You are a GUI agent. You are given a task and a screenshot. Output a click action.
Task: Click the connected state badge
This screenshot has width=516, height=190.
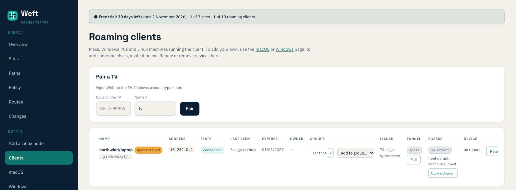tap(212, 150)
